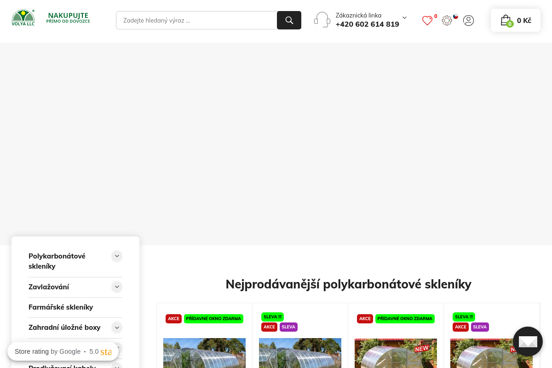Image resolution: width=552 pixels, height=368 pixels.
Task: Open the shopping cart showing 0 Kč
Action: pos(516,20)
